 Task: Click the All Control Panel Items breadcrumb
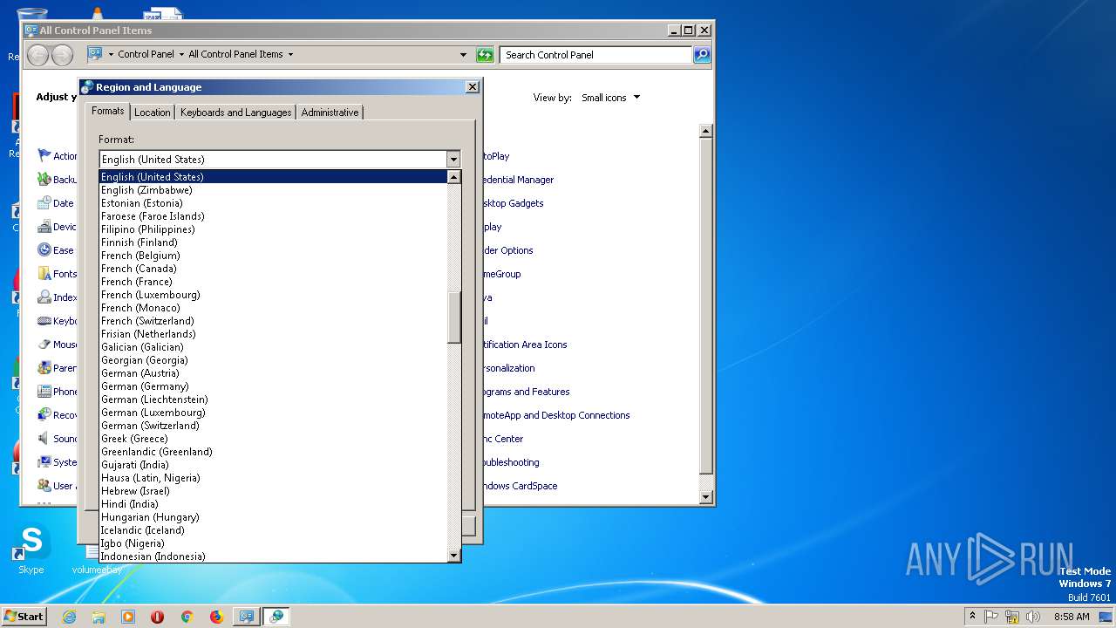pos(235,54)
